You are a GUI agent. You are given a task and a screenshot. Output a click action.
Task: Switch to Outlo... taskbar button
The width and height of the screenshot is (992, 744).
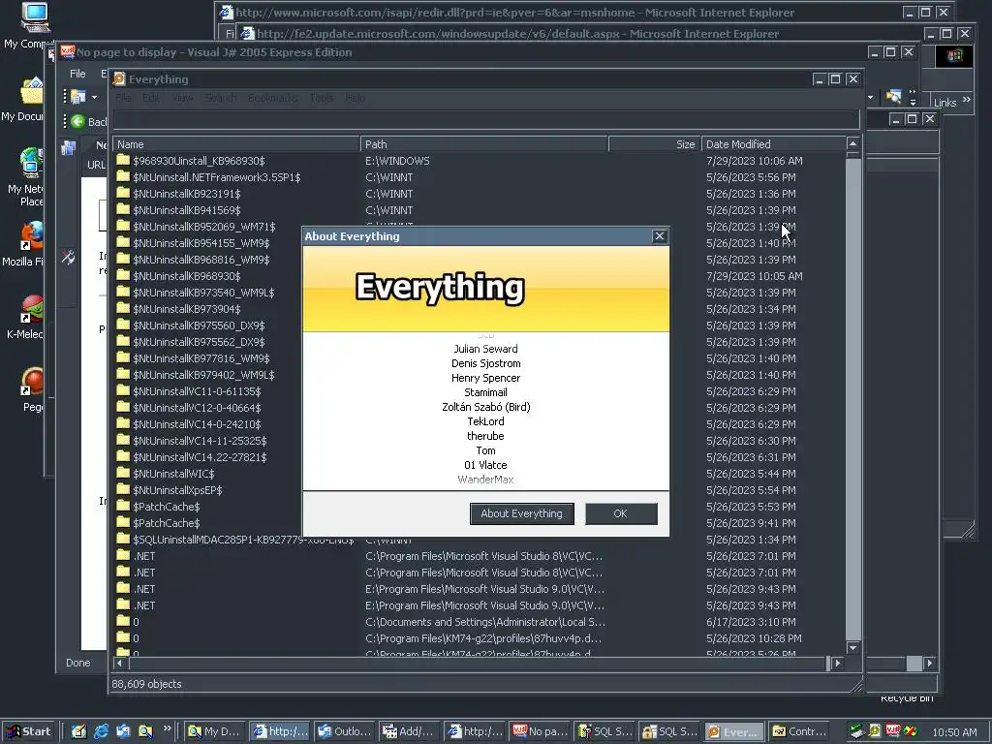point(346,731)
